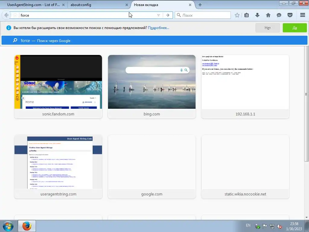Click the page vertical scrollbar thumb
309x232 pixels.
(306, 104)
